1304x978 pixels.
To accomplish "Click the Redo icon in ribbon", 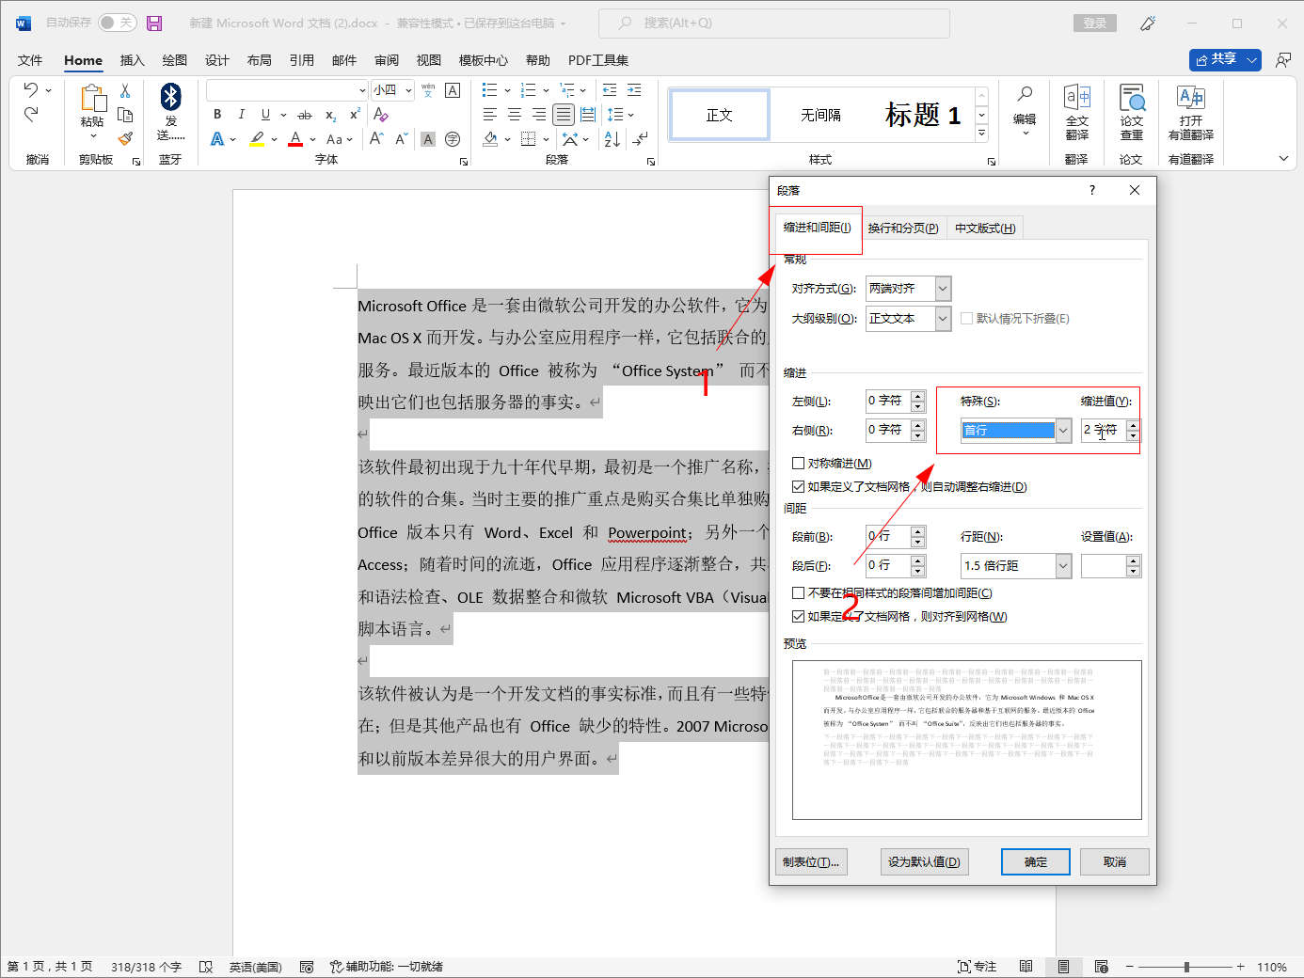I will pos(31,114).
